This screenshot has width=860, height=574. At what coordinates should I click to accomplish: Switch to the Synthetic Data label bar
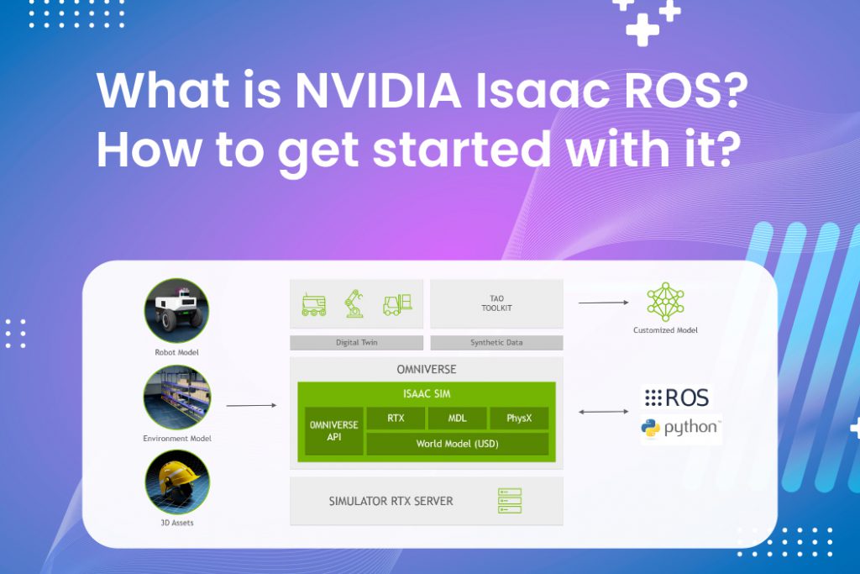(496, 343)
